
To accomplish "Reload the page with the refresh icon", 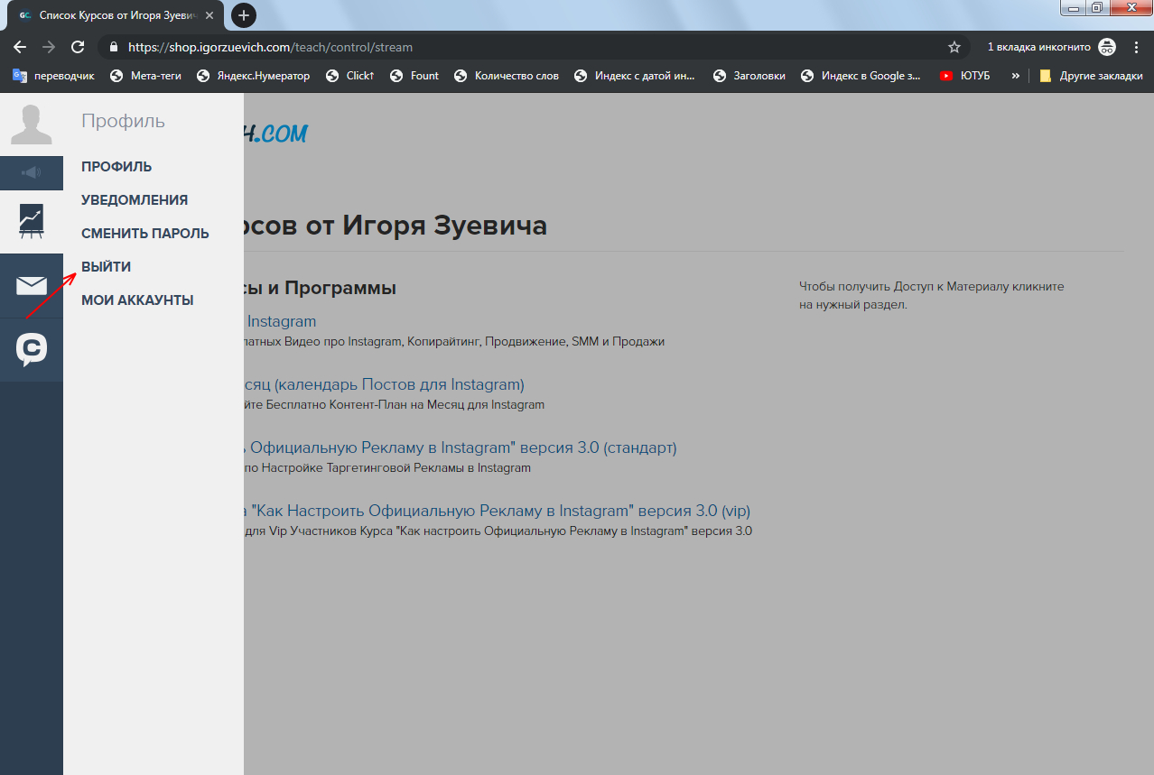I will pyautogui.click(x=78, y=47).
